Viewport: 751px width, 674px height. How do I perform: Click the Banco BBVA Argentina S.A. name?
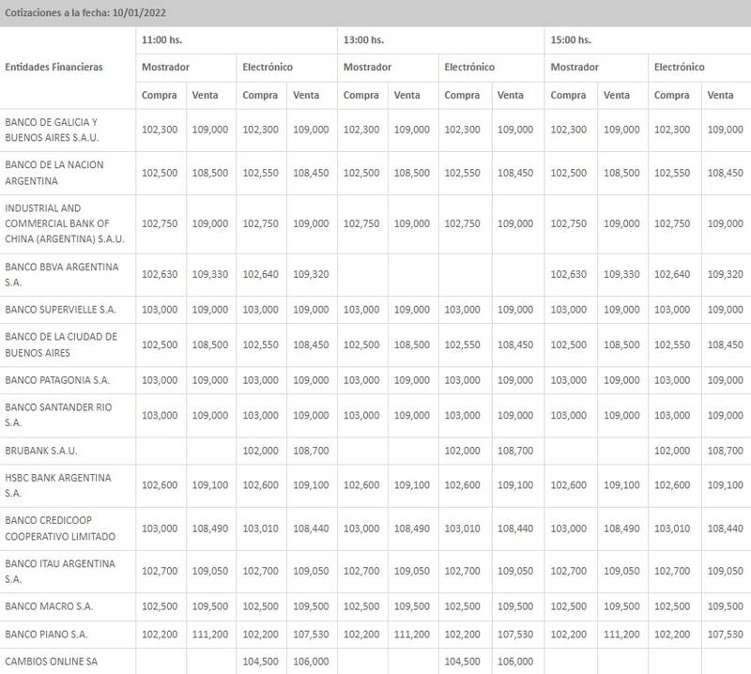click(61, 273)
